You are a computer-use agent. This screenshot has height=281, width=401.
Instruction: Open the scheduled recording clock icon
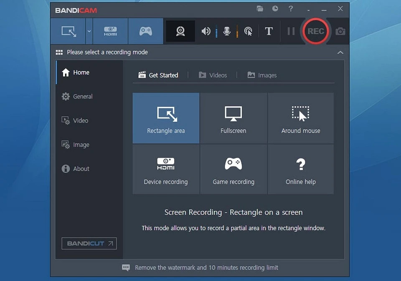[x=275, y=8]
